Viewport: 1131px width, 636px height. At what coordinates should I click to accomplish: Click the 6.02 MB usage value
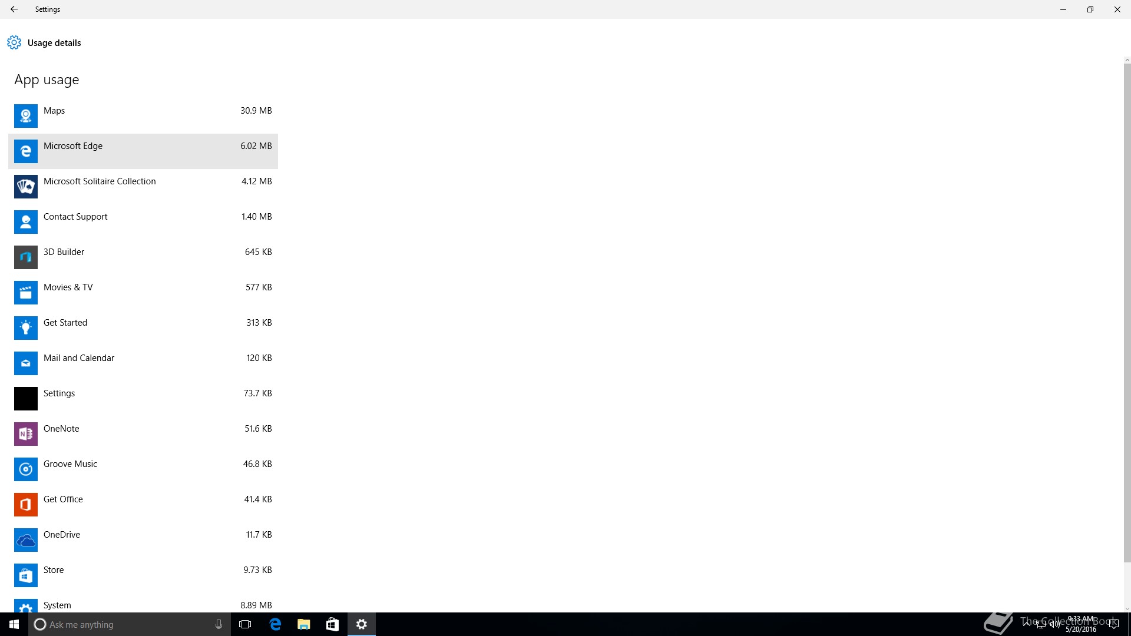pyautogui.click(x=256, y=146)
